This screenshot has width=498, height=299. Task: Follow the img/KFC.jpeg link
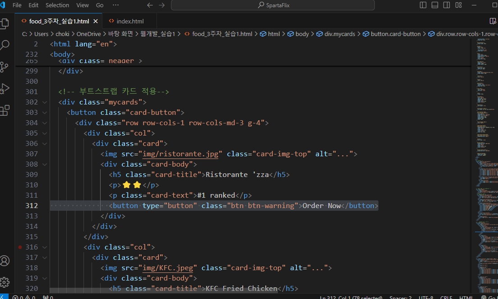point(168,267)
